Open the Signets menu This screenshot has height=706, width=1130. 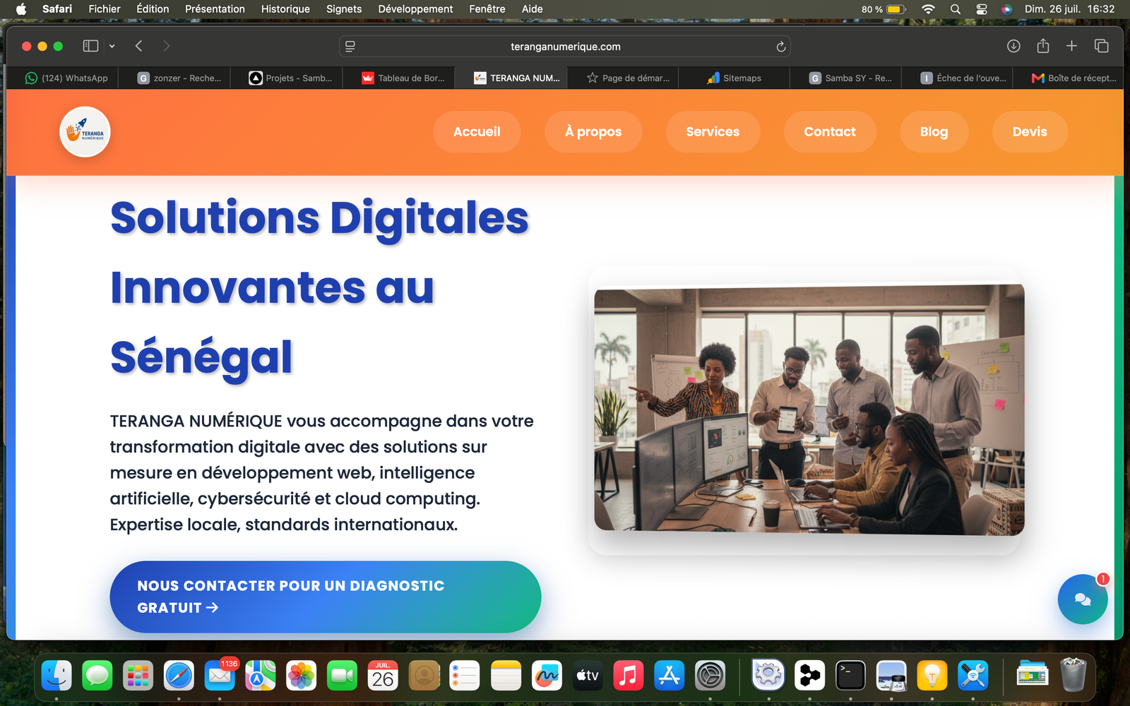tap(344, 8)
